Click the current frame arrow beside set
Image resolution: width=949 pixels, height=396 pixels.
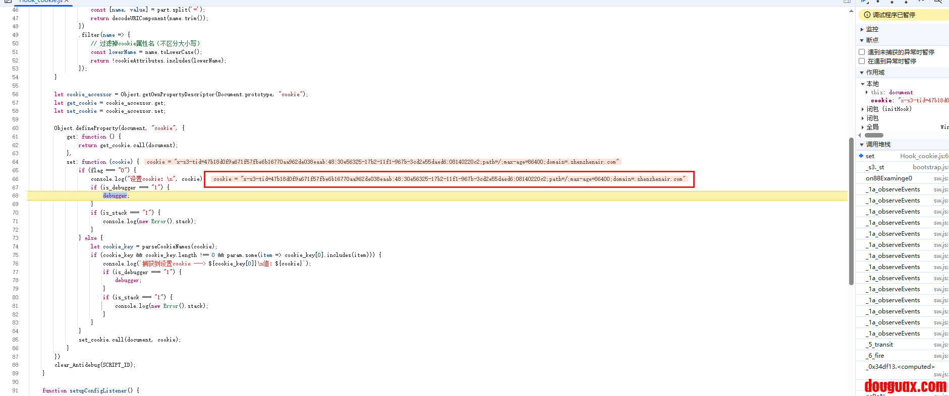(861, 156)
